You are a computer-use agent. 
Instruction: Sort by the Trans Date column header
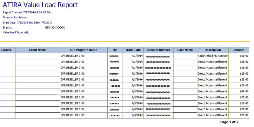tap(133, 50)
